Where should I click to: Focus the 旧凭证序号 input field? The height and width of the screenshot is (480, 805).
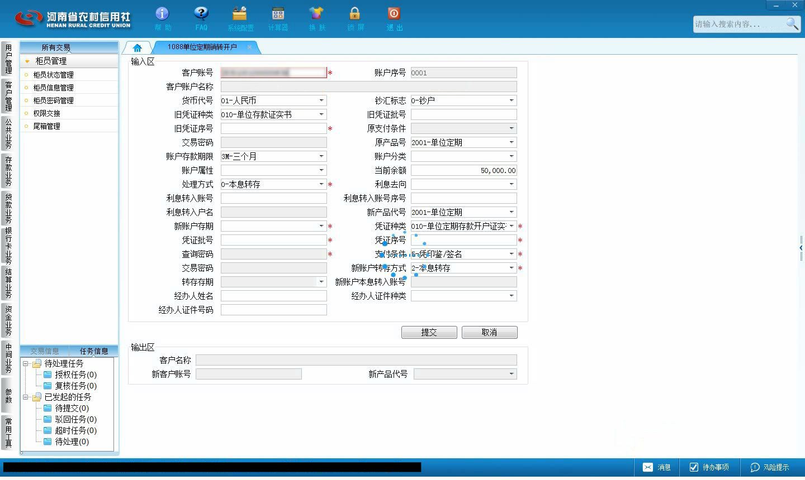click(x=273, y=128)
